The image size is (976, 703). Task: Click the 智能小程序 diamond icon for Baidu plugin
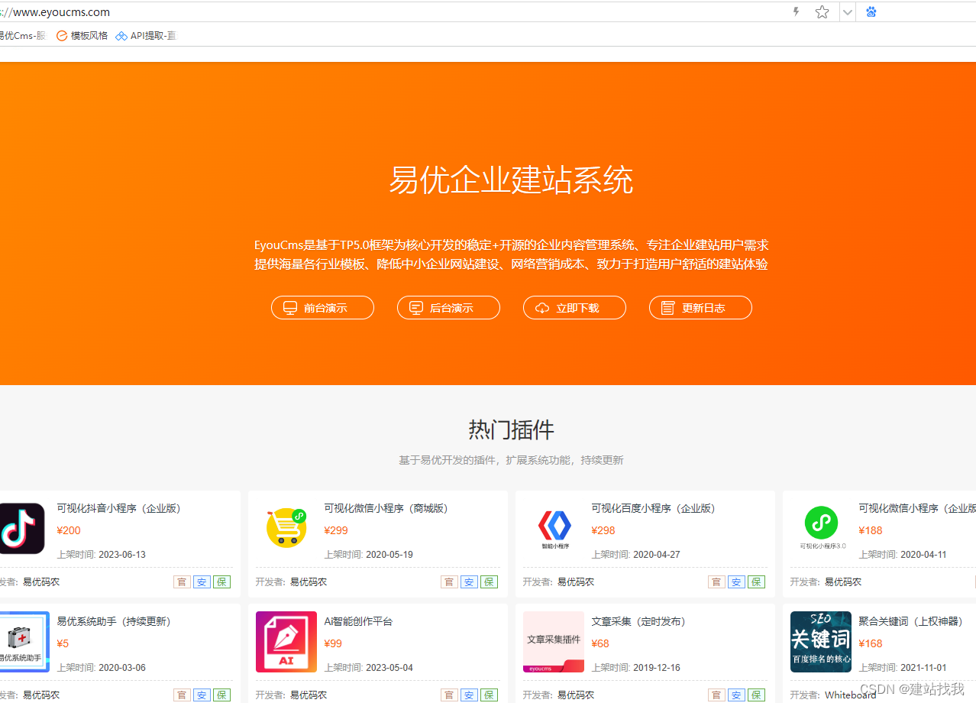click(553, 527)
